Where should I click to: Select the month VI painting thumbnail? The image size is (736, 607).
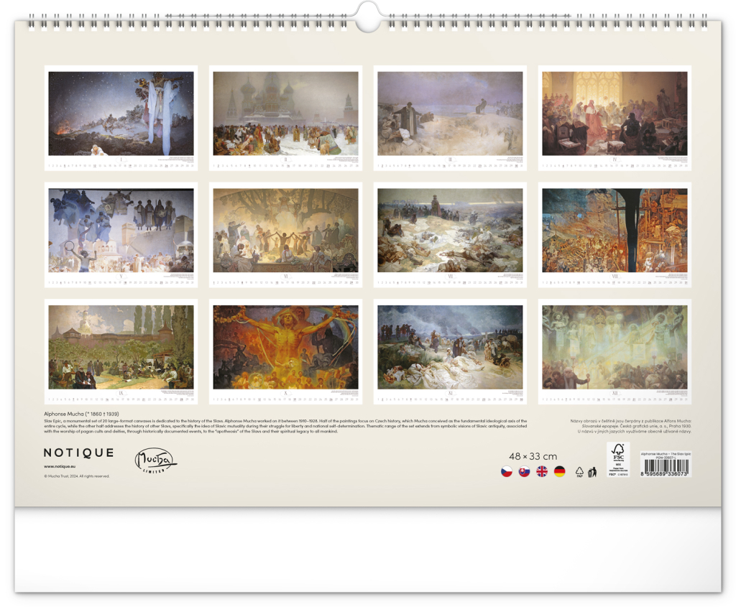[x=285, y=231]
